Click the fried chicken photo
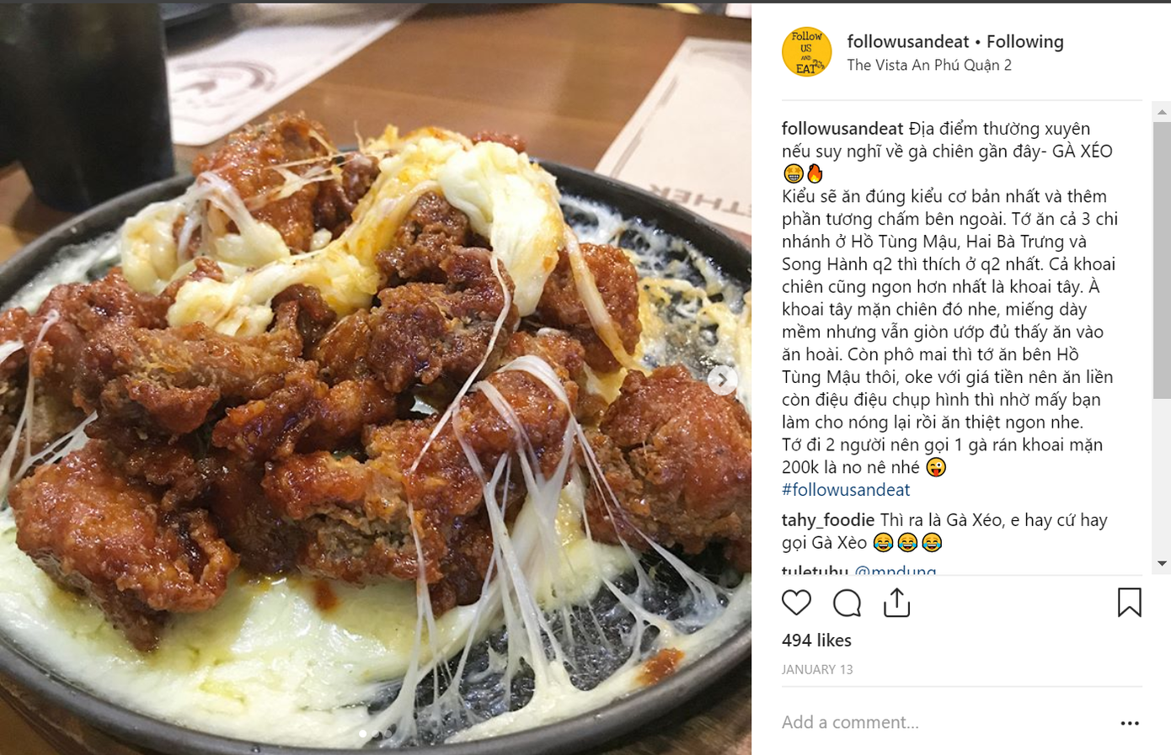 pyautogui.click(x=376, y=379)
